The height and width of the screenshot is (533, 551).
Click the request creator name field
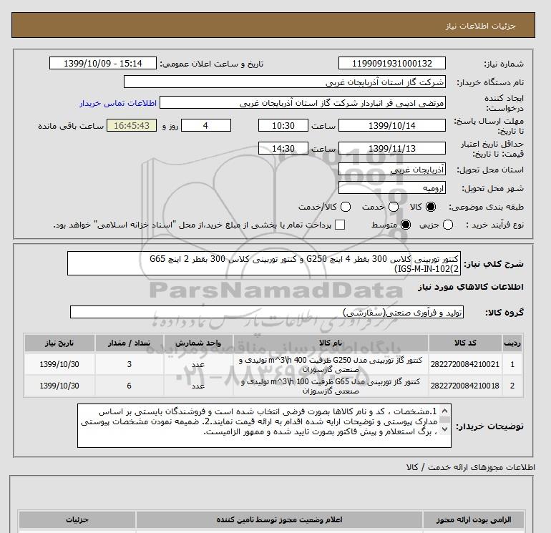click(303, 103)
